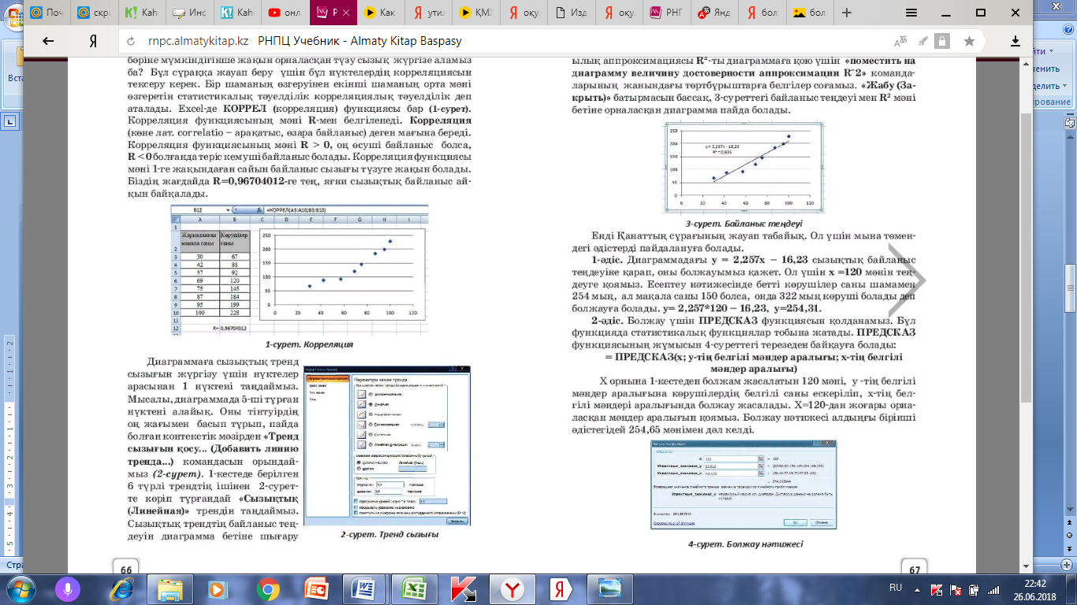Viewport: 1077px width, 605px height.
Task: Switch to the "ути" Yandex tab
Action: click(428, 13)
